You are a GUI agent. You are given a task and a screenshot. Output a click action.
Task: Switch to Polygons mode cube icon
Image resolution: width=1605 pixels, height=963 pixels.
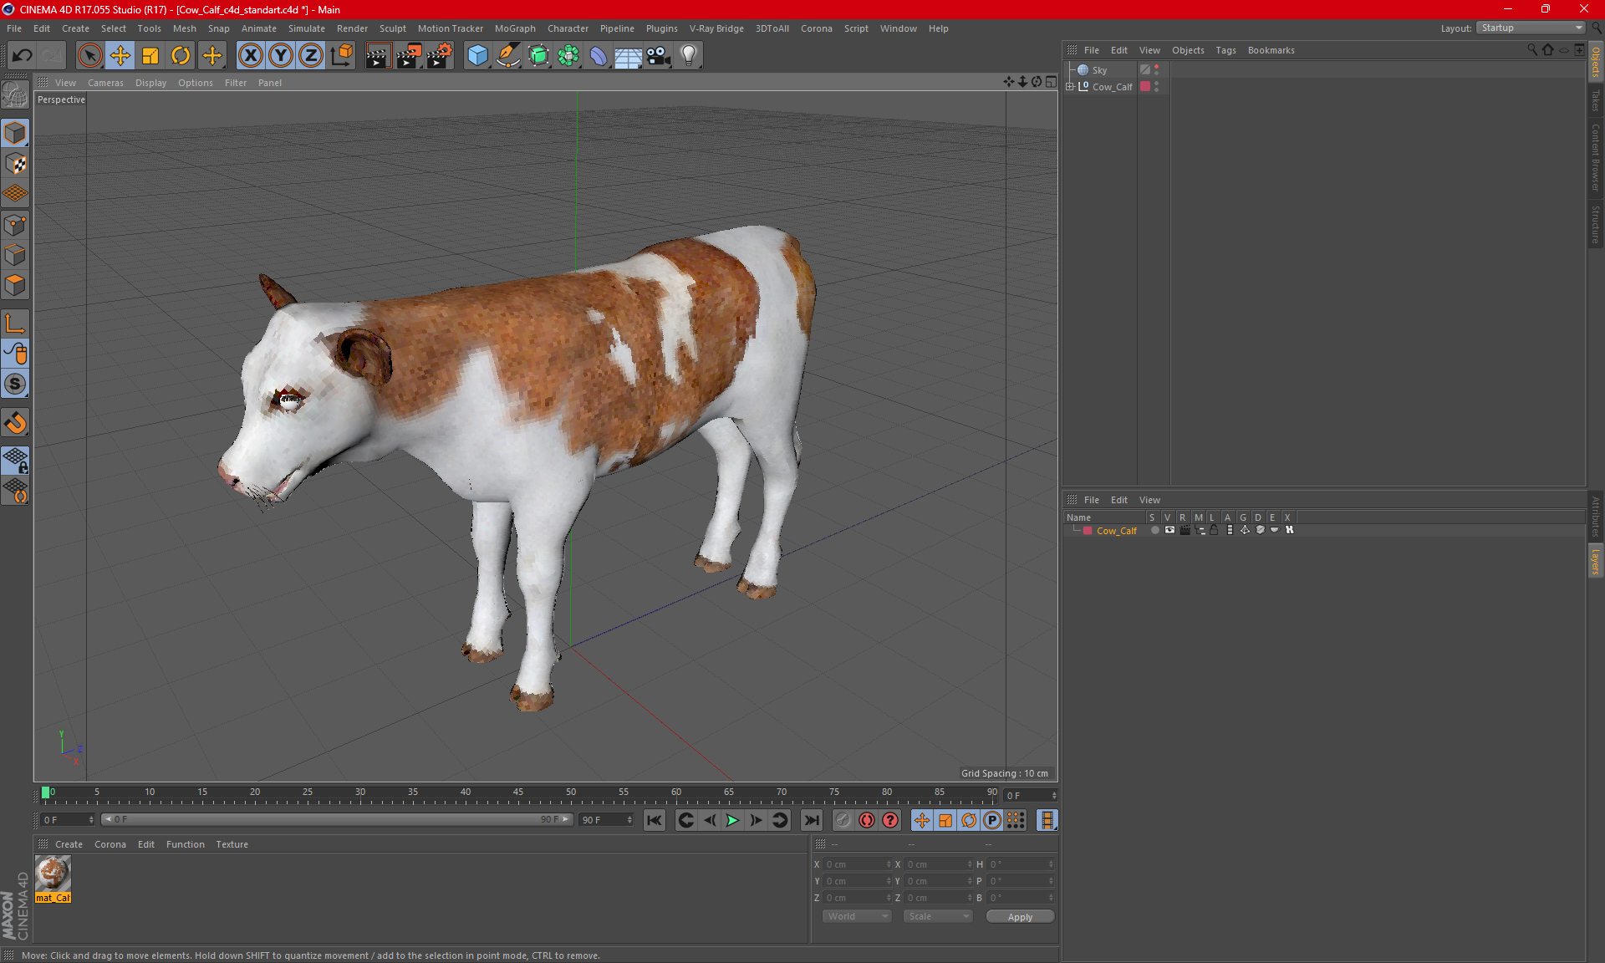(x=15, y=285)
